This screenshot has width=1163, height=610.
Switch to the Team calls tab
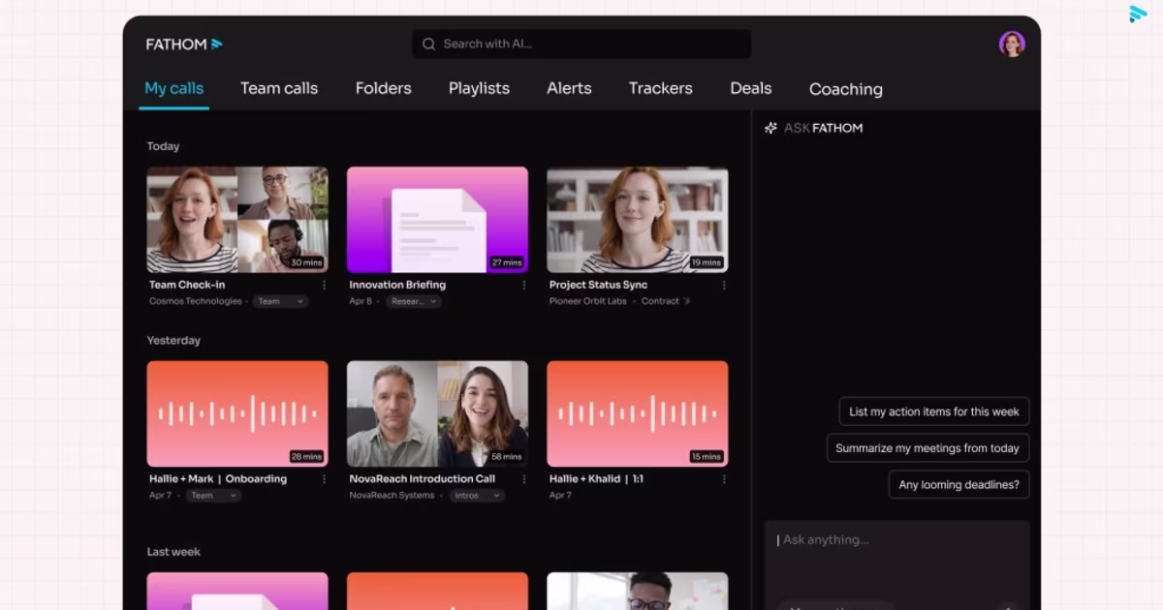(x=279, y=88)
